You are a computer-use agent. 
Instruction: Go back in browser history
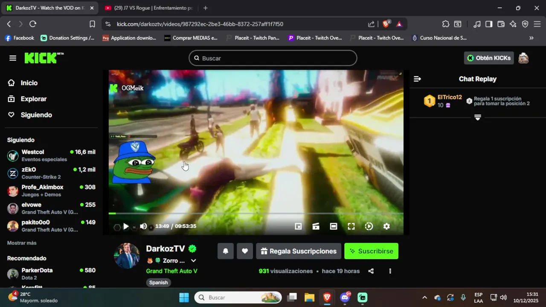pos(9,24)
